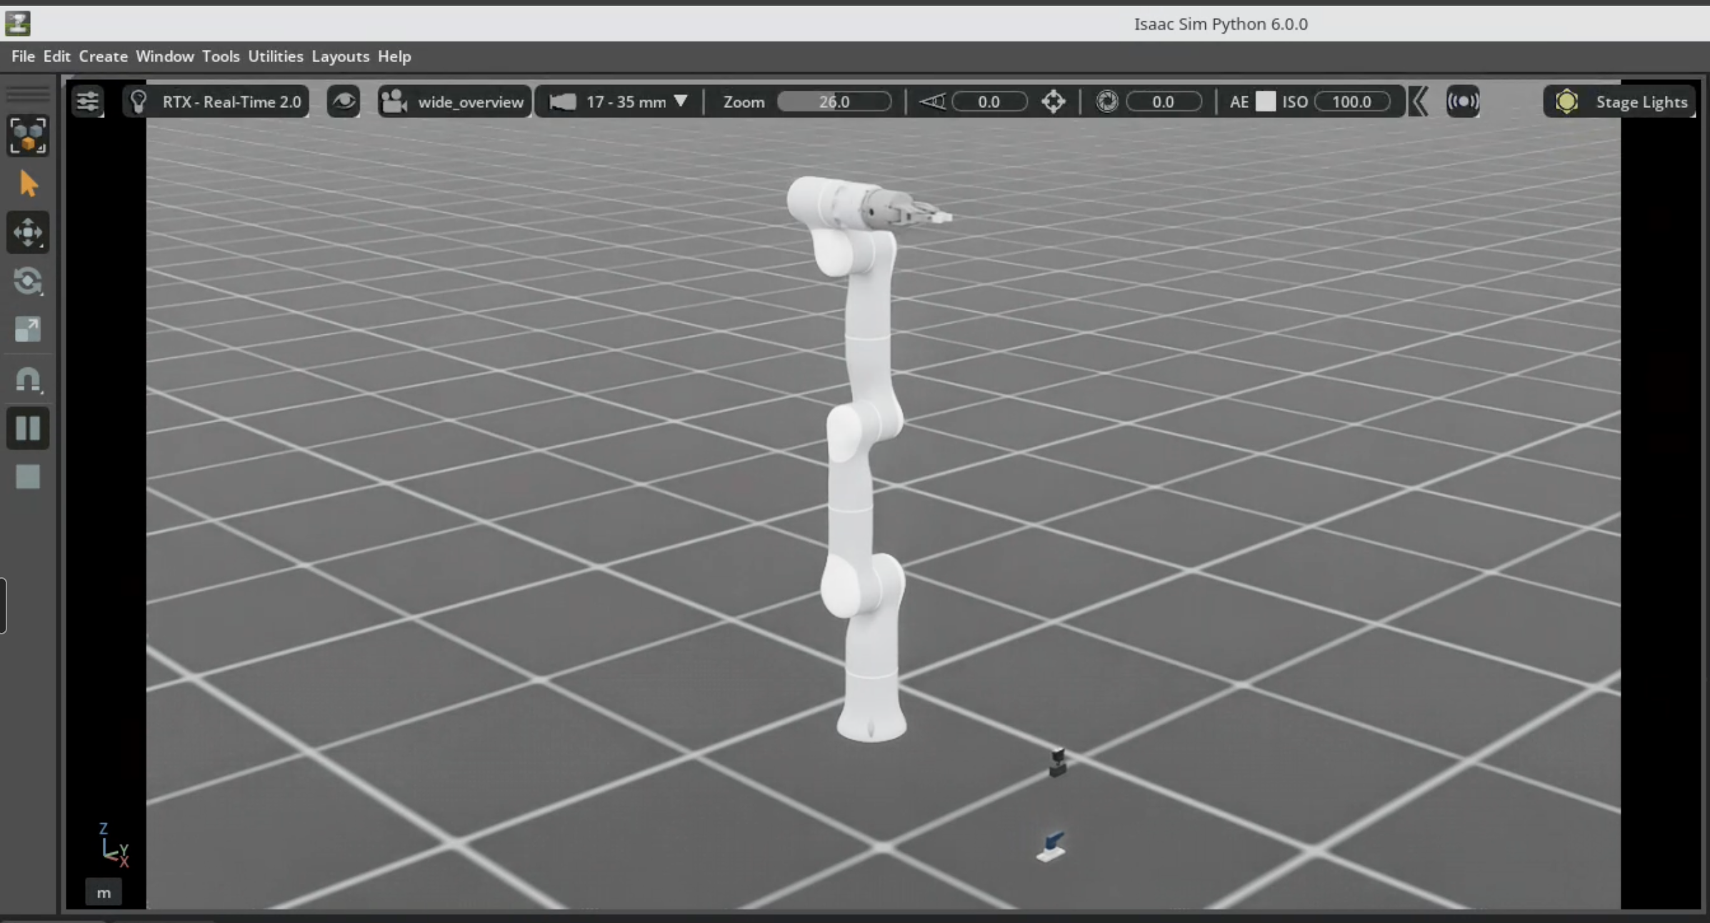Open the Help menu

pos(394,56)
